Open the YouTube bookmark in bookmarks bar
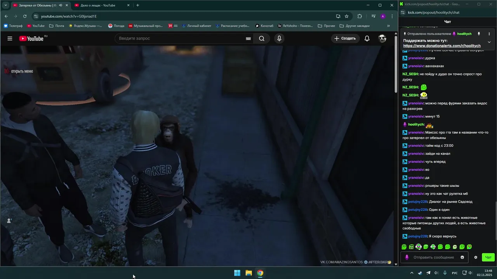The image size is (497, 279). tap(36, 26)
